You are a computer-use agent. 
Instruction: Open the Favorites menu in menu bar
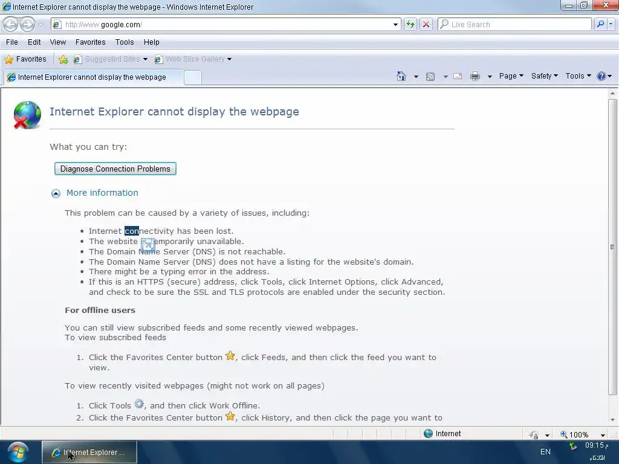click(x=91, y=42)
